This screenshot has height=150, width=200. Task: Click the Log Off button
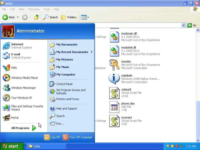(x=52, y=137)
